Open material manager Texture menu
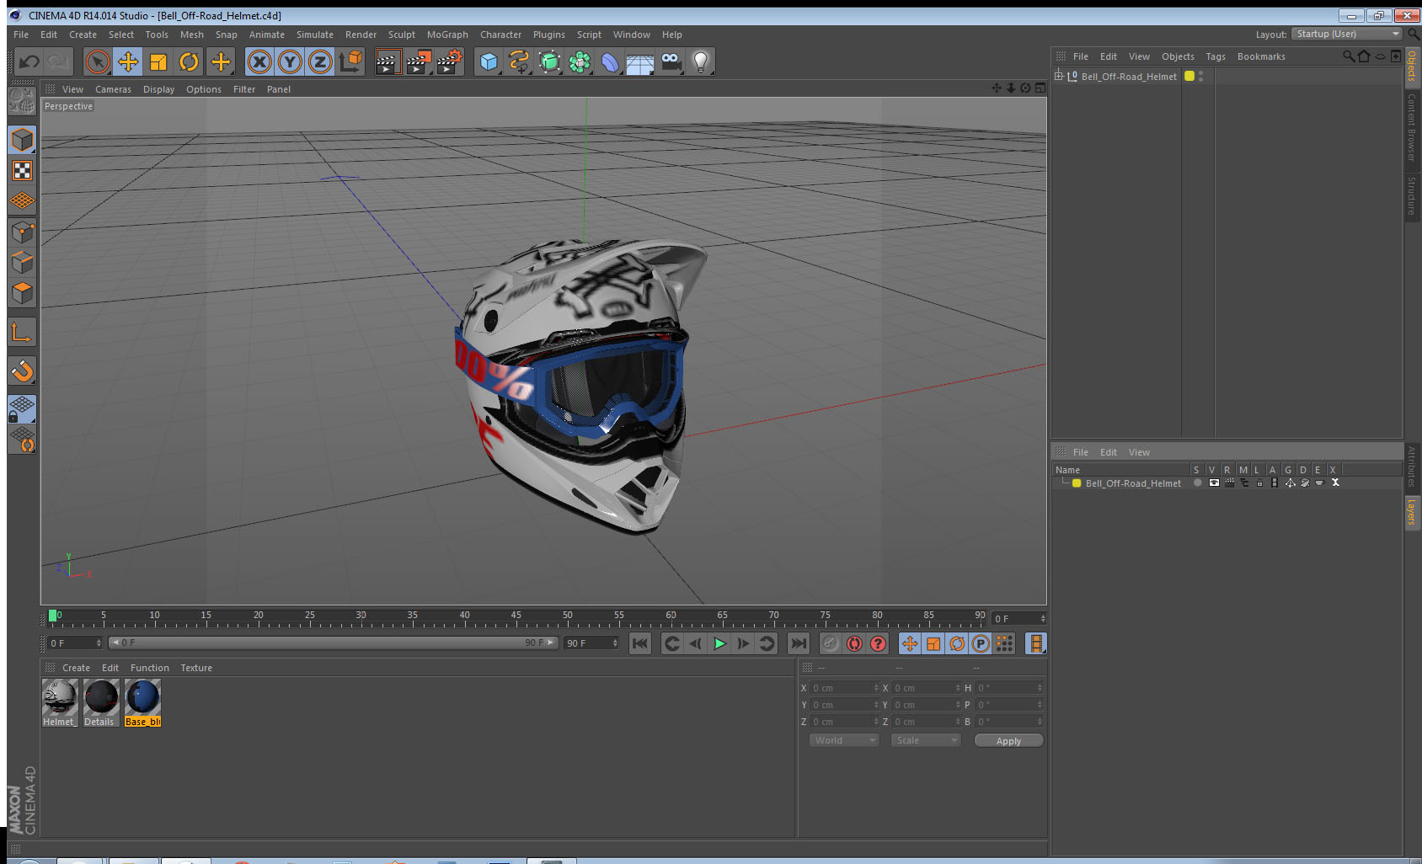 [196, 668]
